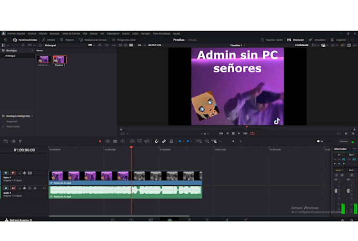358x241 pixels.
Task: Open the Edición menu
Action: coord(43,34)
